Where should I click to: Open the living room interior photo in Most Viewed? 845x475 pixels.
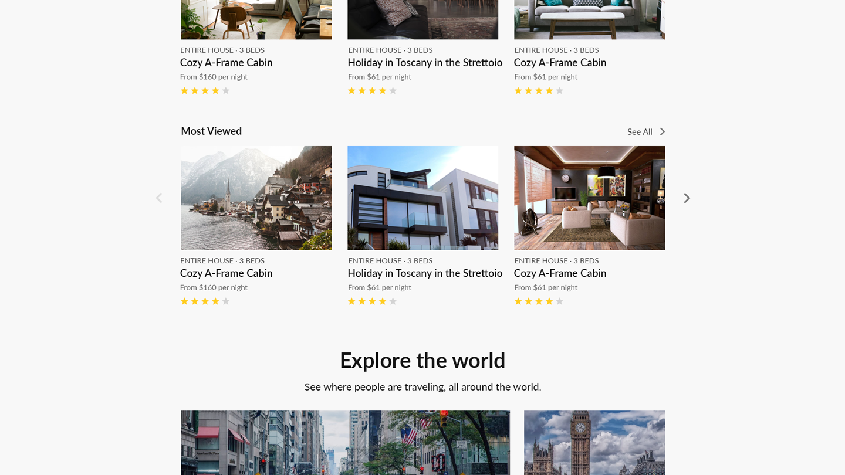click(x=589, y=198)
